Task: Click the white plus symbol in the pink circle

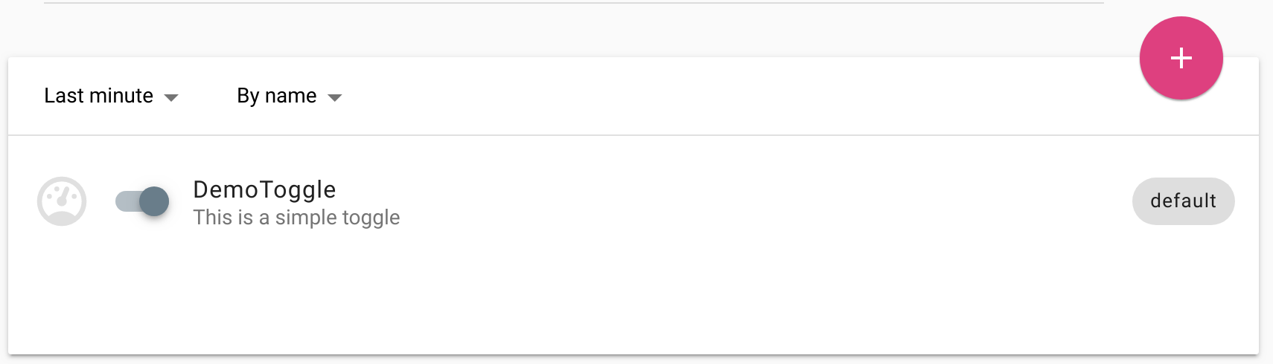Action: [1181, 58]
